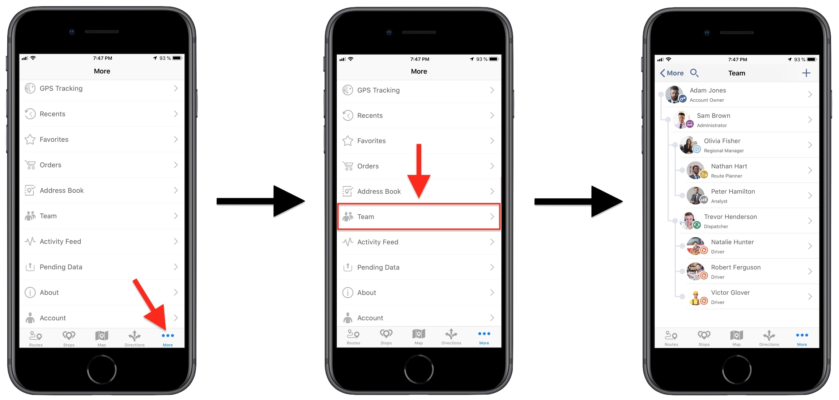
Task: Select Team from the More menu
Action: pyautogui.click(x=419, y=217)
